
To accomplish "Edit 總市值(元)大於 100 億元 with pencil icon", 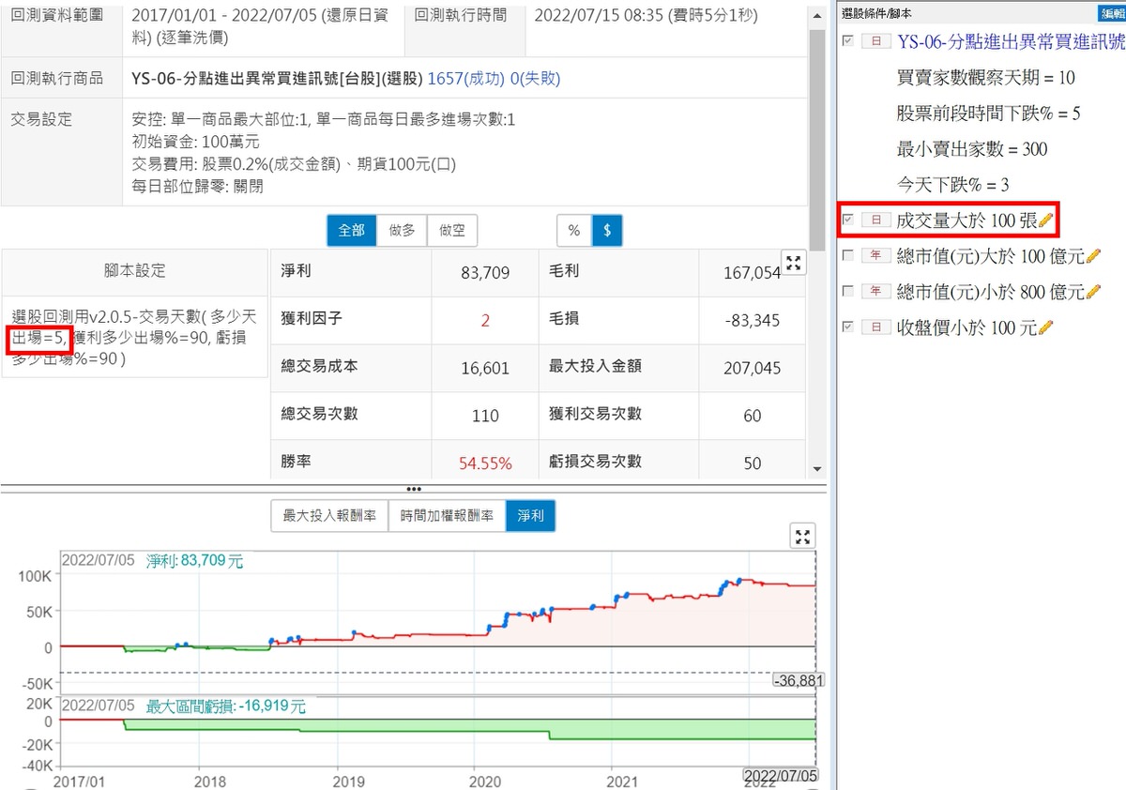I will (x=1092, y=257).
